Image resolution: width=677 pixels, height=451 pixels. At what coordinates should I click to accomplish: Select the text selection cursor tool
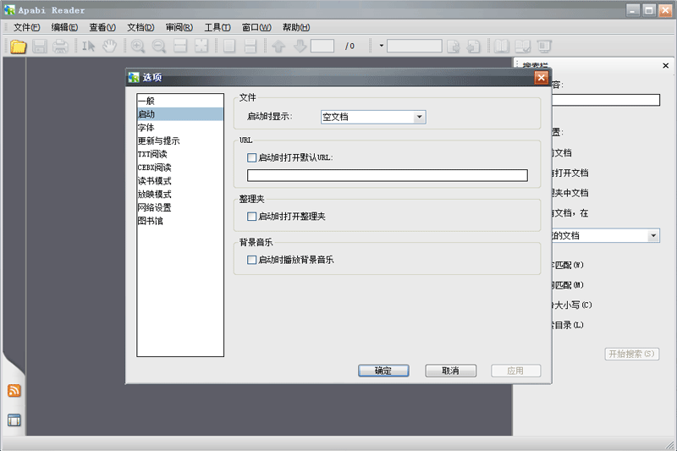point(89,47)
